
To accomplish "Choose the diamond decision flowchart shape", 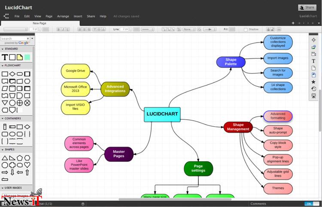I will tap(12, 74).
